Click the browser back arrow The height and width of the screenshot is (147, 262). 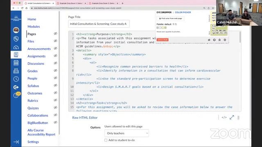click(x=14, y=8)
